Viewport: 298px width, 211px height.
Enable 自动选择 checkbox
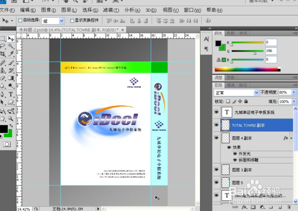click(x=20, y=20)
